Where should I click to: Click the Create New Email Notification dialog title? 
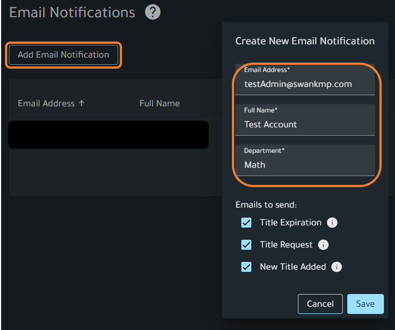(305, 41)
